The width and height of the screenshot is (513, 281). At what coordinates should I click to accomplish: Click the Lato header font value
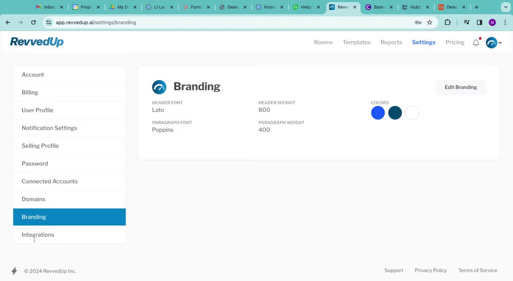coord(158,110)
